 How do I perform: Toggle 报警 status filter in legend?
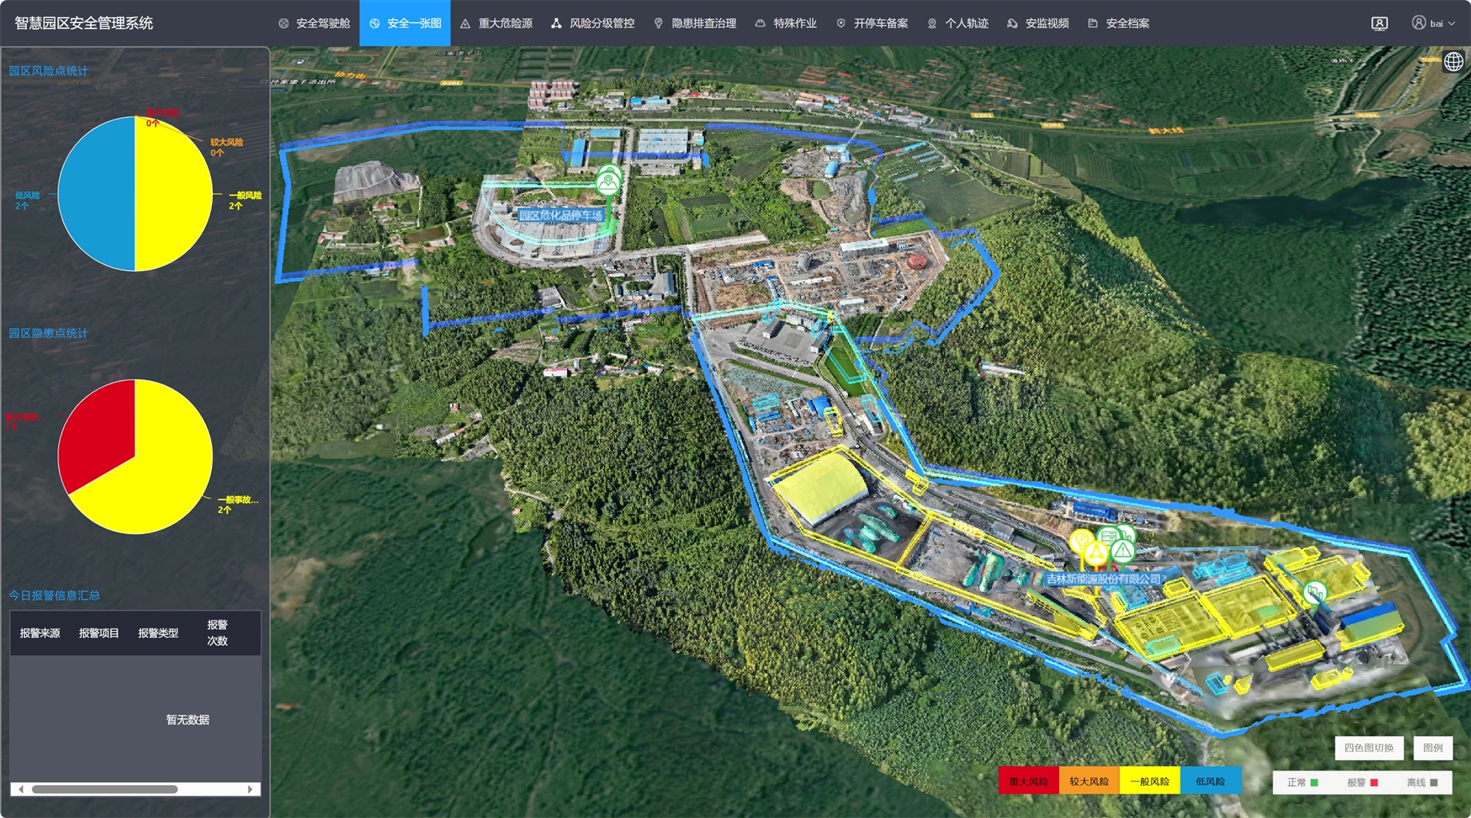pos(1362,782)
